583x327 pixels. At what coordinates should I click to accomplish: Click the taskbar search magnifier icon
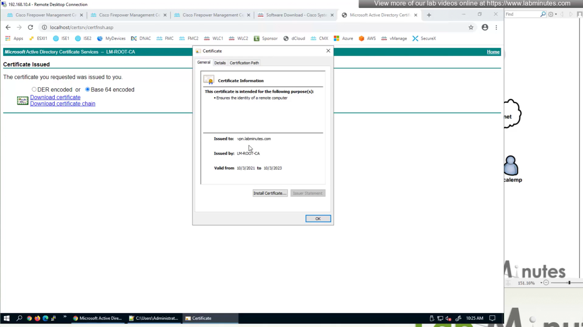[x=19, y=318]
